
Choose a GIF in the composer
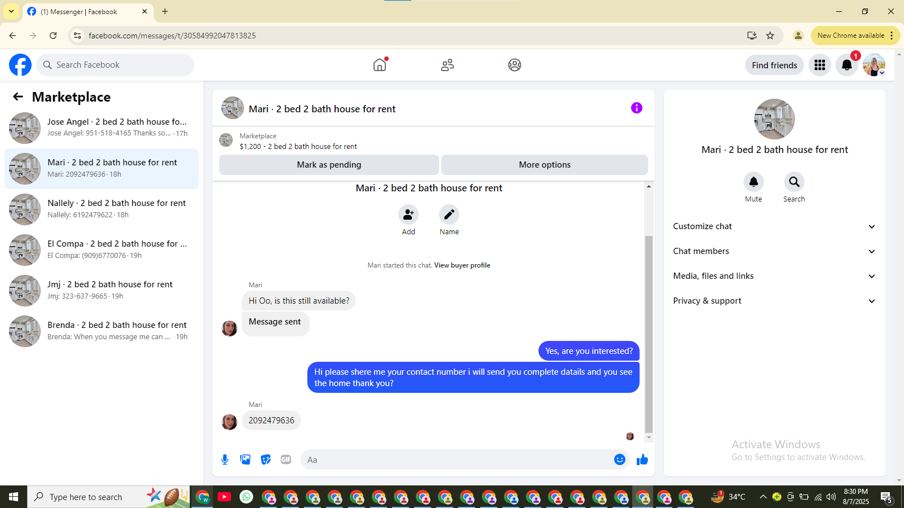pyautogui.click(x=286, y=459)
